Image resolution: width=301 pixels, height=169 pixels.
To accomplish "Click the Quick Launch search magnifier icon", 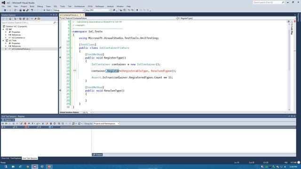I will (x=283, y=2).
